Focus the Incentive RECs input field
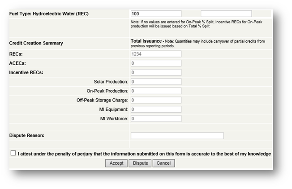Image resolution: width=292 pixels, height=189 pixels. pyautogui.click(x=156, y=72)
